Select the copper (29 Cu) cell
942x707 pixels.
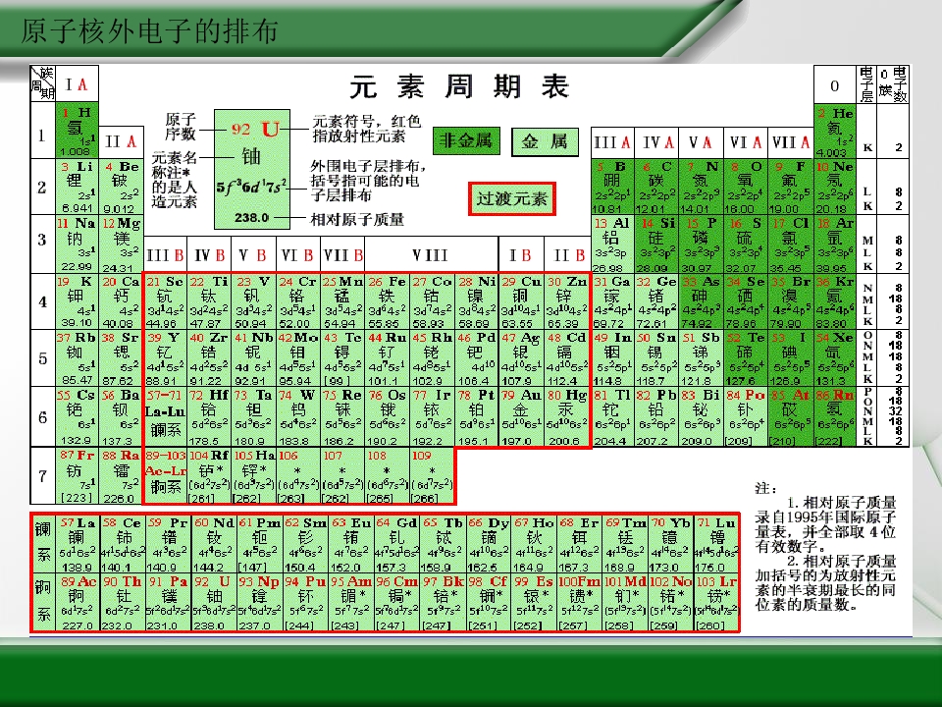pyautogui.click(x=521, y=301)
